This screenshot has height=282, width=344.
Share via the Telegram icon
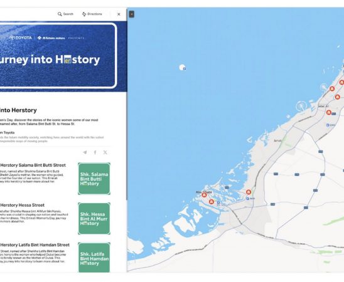85,152
